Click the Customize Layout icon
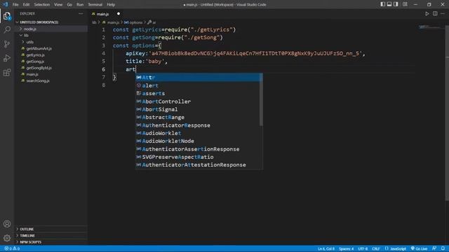 point(405,4)
